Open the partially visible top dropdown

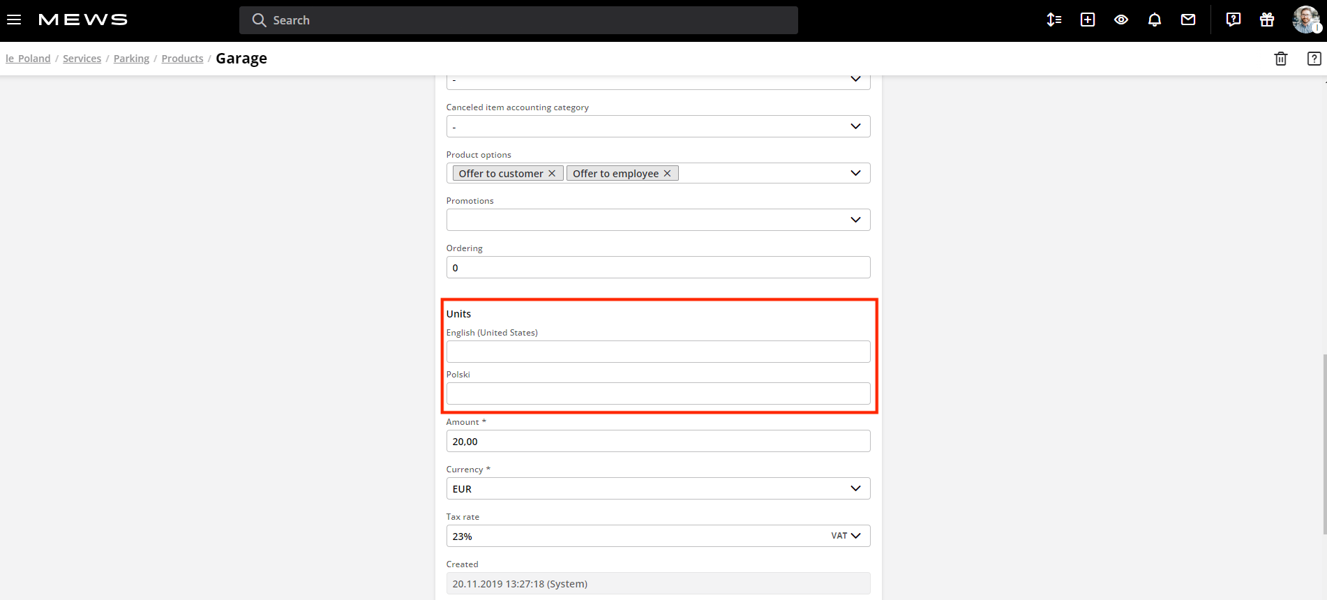[x=658, y=82]
